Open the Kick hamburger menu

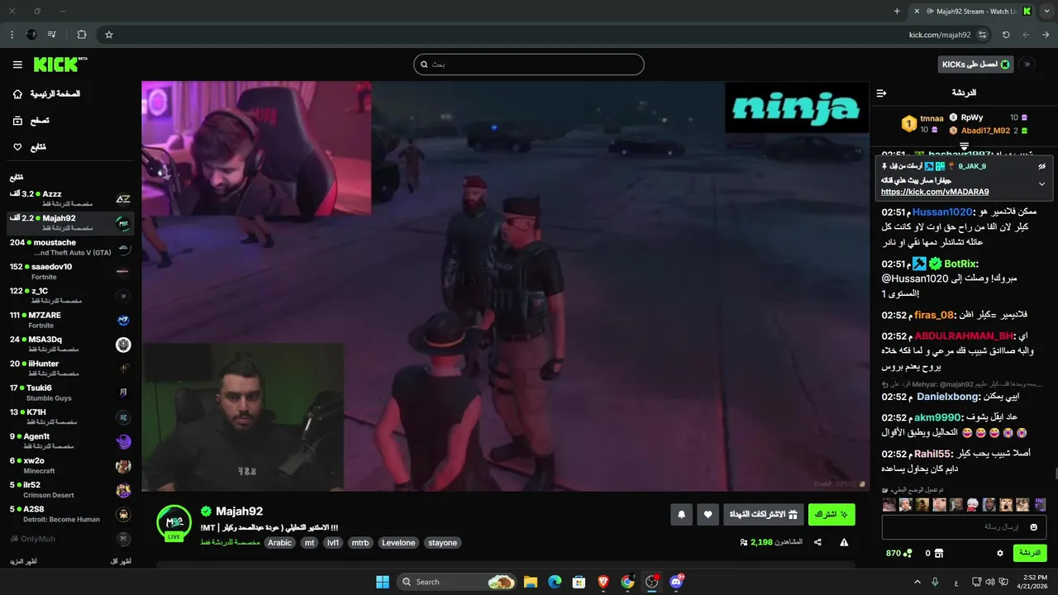point(17,64)
